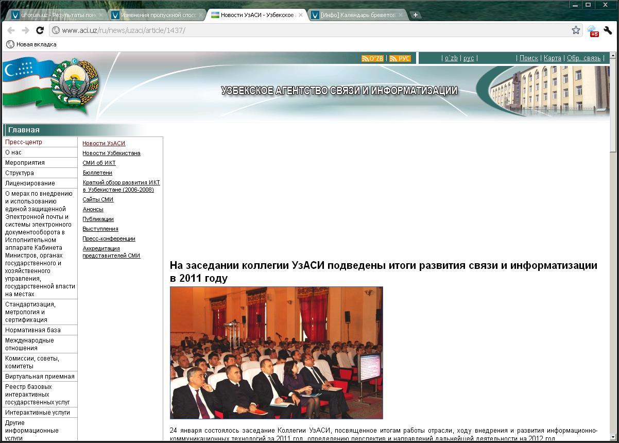Switch to the uForum.uz tab
This screenshot has height=443, width=619.
point(54,15)
